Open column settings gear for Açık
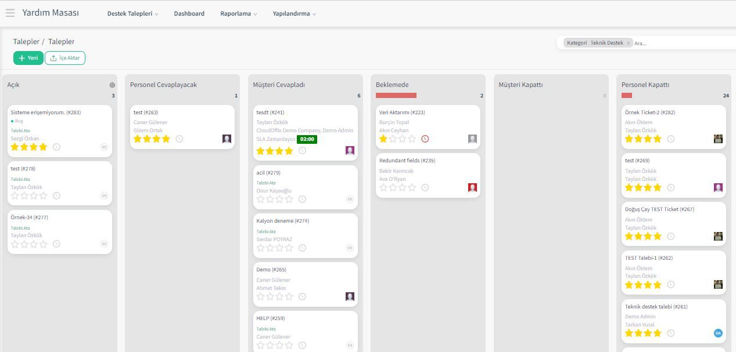This screenshot has width=736, height=352. point(112,85)
